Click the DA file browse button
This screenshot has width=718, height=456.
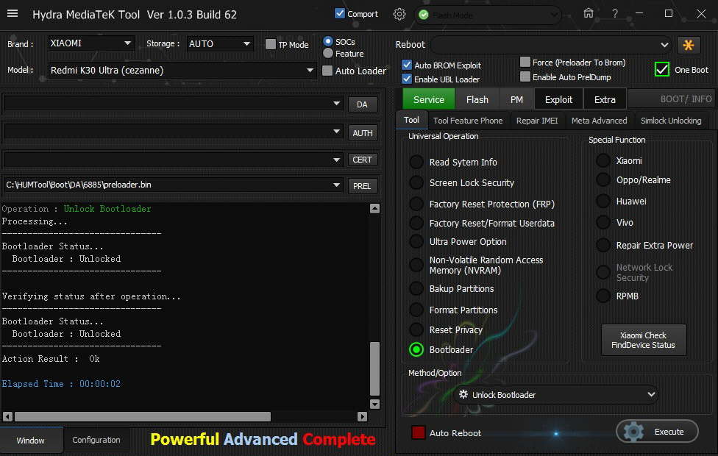click(x=362, y=104)
